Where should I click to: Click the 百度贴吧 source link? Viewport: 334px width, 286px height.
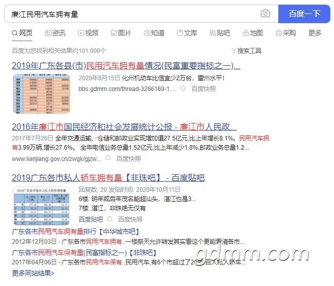click(x=91, y=219)
